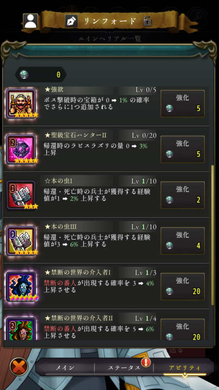Click 強化 button for 強欲
This screenshot has width=219, height=390.
(x=183, y=104)
